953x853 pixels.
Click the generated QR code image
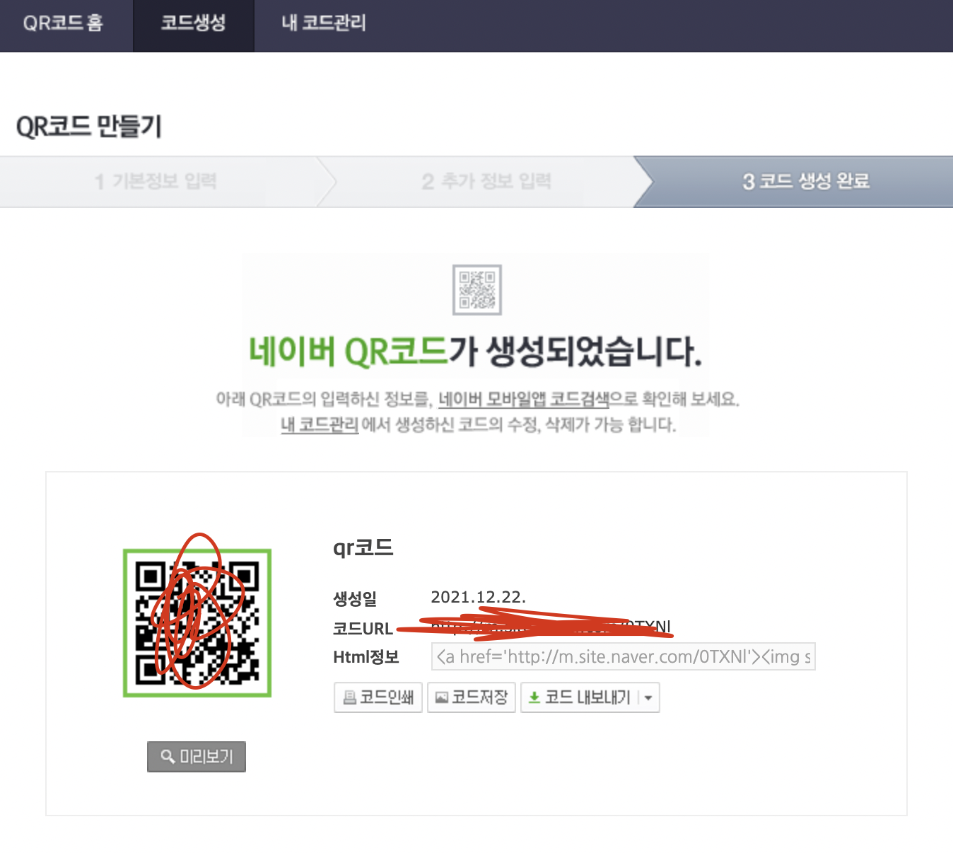tap(197, 623)
